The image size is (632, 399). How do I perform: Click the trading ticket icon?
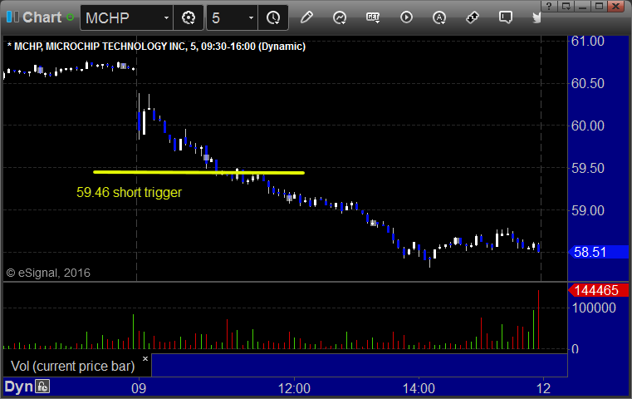[472, 17]
